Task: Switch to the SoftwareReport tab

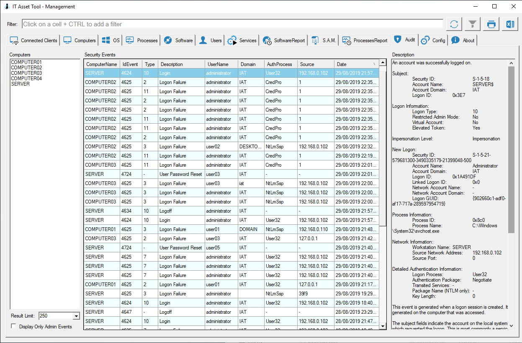Action: click(284, 41)
